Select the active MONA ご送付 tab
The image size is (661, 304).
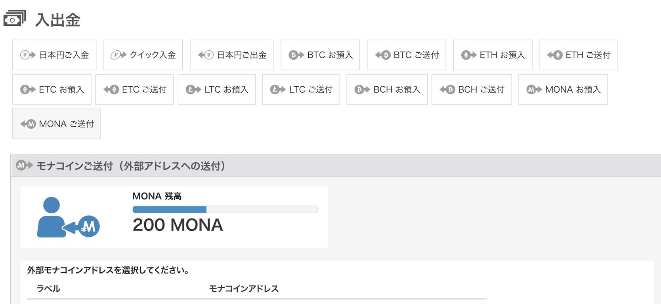tap(57, 124)
